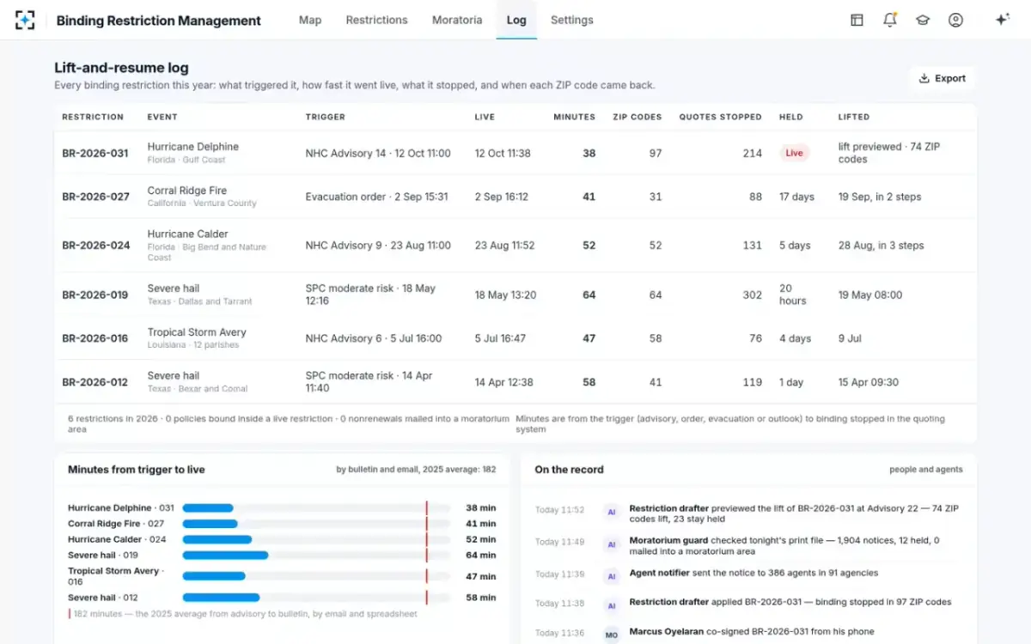
Task: Click AI avatar beside 'previewed the lift' entry
Action: pyautogui.click(x=612, y=511)
